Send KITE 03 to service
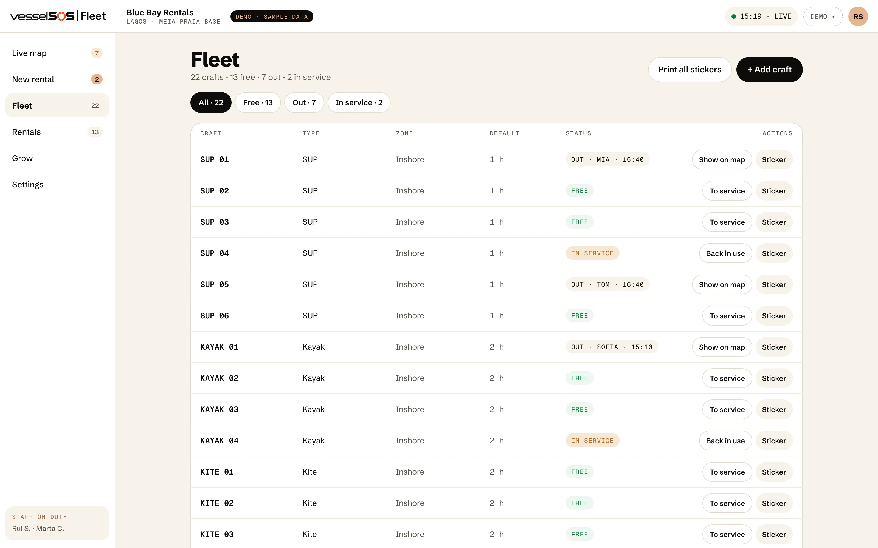 pyautogui.click(x=727, y=534)
